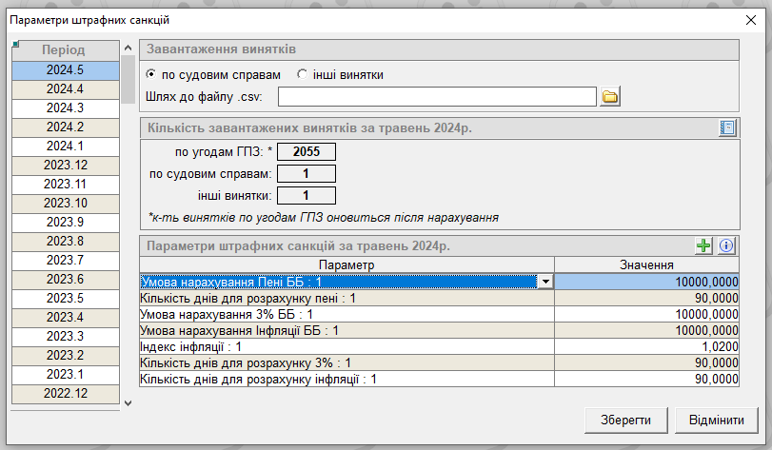Image resolution: width=772 pixels, height=450 pixels.
Task: Click the 'Параметр' column header
Action: pyautogui.click(x=346, y=264)
